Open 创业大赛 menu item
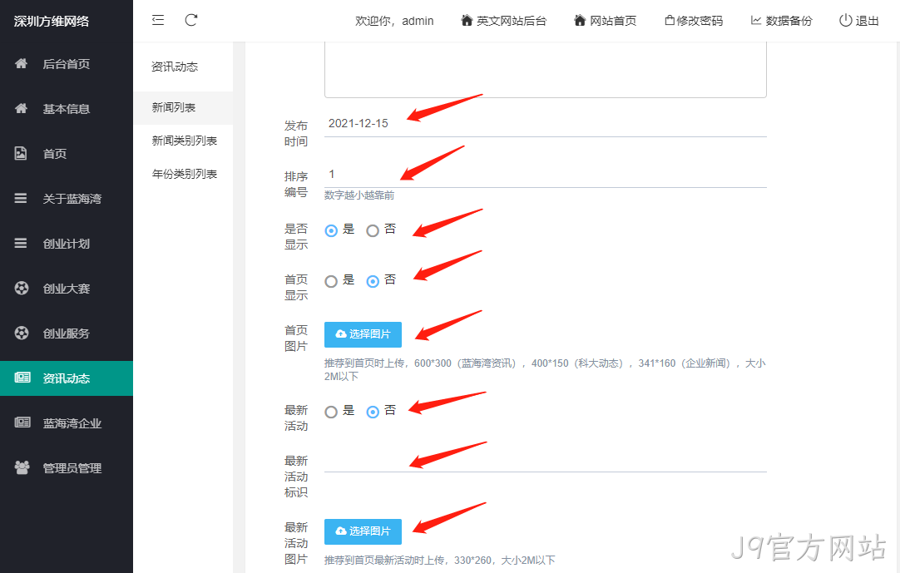Image resolution: width=900 pixels, height=573 pixels. (67, 289)
